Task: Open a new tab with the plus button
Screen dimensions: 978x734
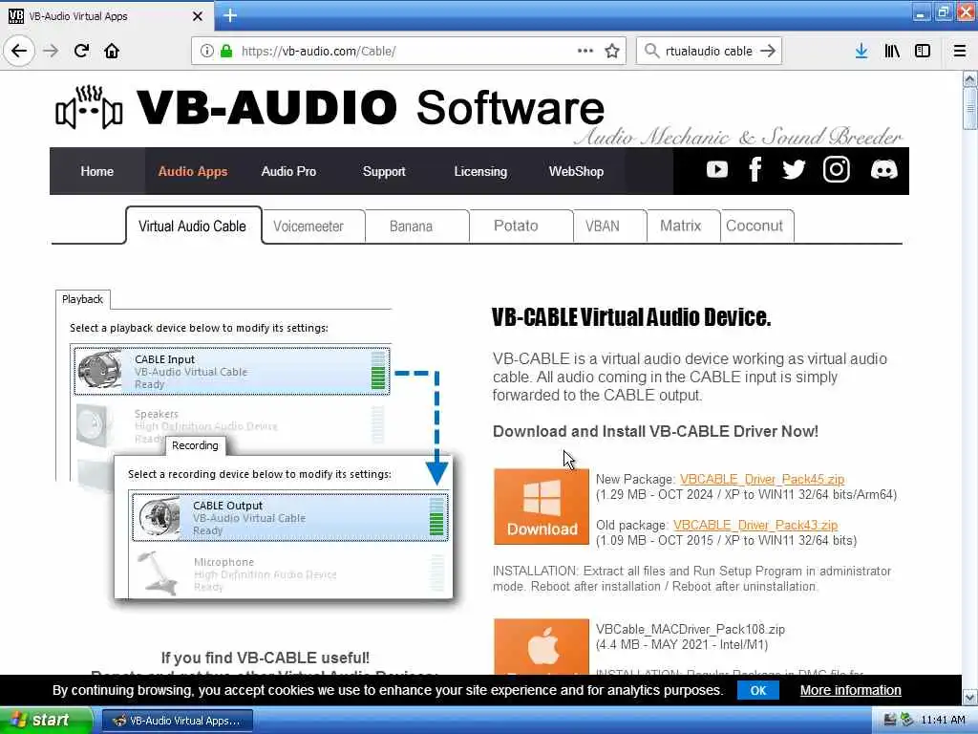Action: (x=229, y=15)
